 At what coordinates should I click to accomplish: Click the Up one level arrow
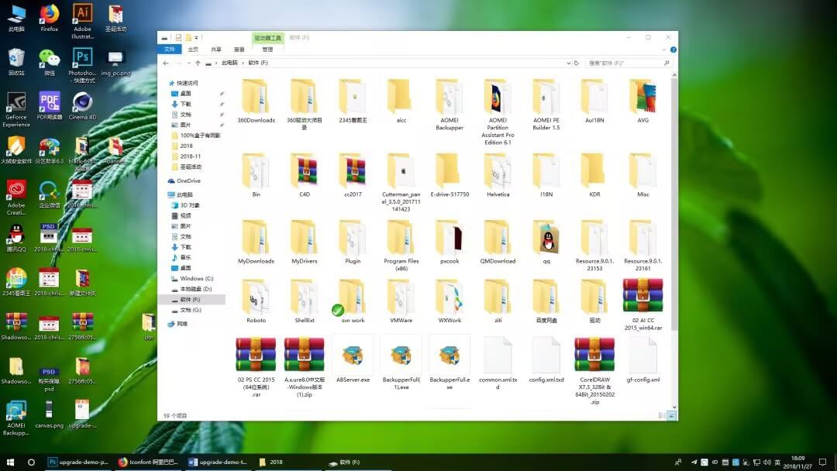198,63
